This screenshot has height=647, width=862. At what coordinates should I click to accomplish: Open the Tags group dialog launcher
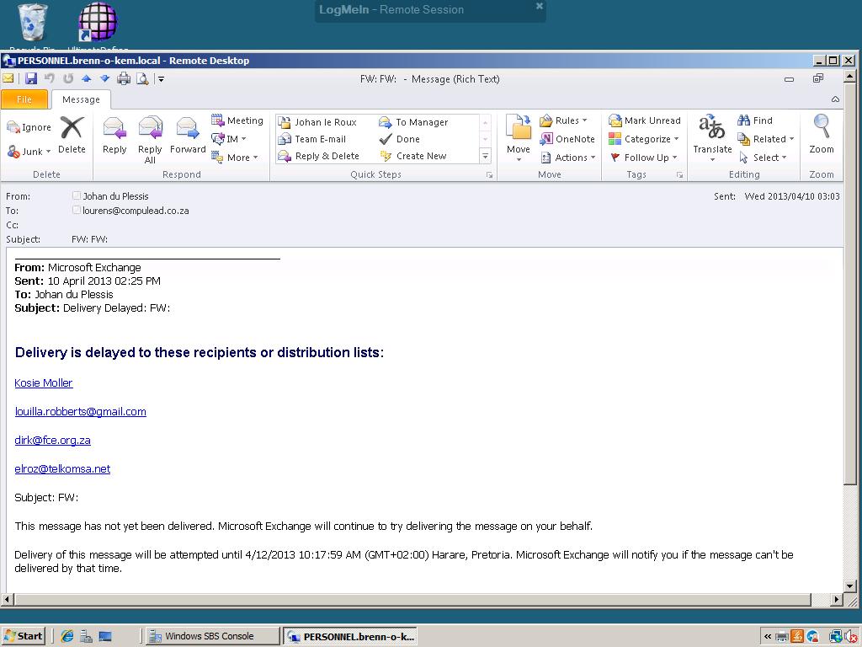tap(679, 175)
